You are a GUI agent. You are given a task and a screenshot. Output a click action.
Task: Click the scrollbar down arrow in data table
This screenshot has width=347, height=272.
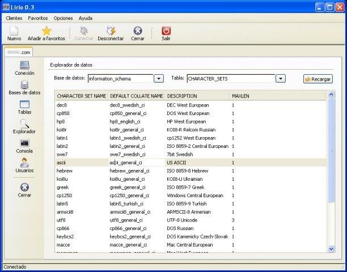tap(331, 248)
